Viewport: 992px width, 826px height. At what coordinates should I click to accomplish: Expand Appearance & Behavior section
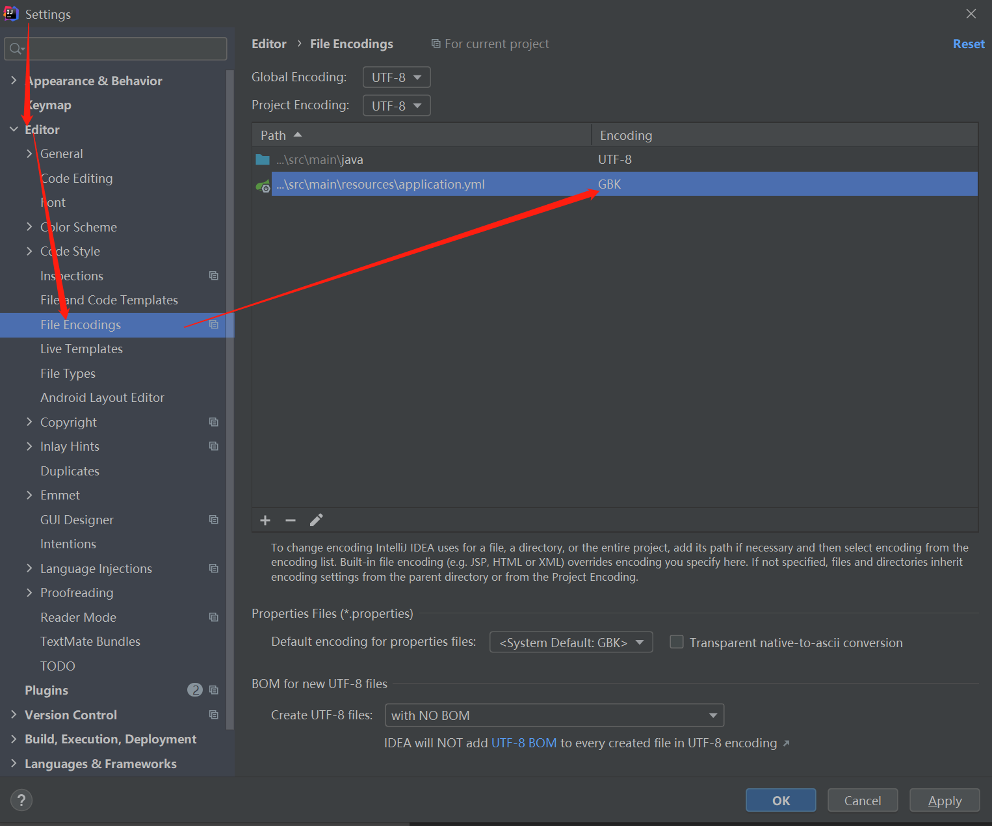click(14, 81)
